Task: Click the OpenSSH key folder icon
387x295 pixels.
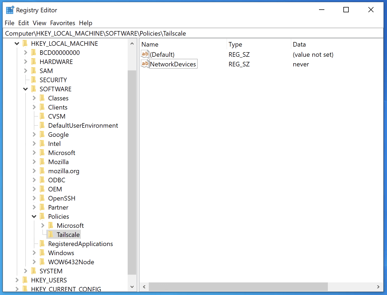Action: (x=42, y=198)
